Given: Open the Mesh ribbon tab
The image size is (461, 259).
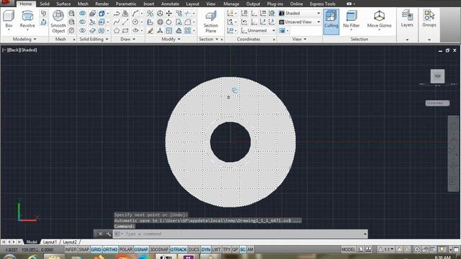Looking at the screenshot, I should pos(83,4).
